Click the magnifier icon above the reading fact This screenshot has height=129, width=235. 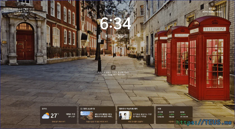coord(113,67)
